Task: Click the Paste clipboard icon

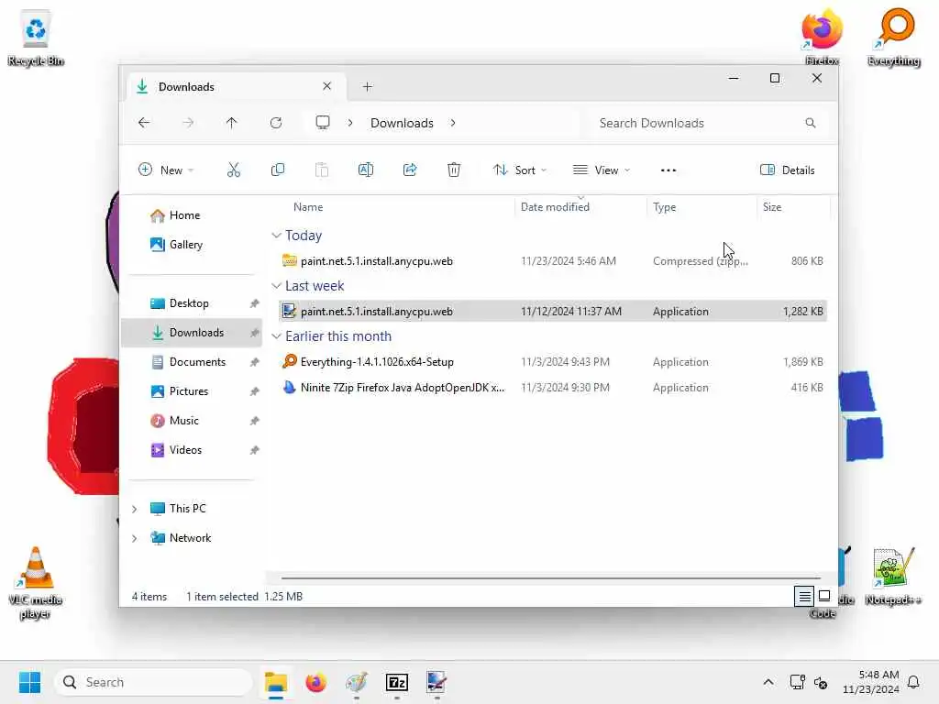Action: pos(322,170)
